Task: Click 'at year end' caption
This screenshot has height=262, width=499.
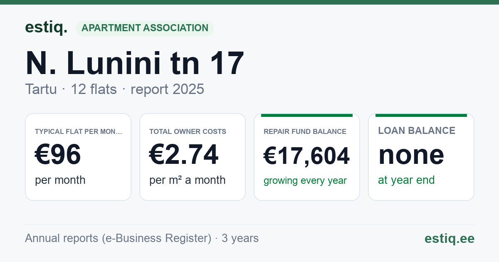Action: 406,180
